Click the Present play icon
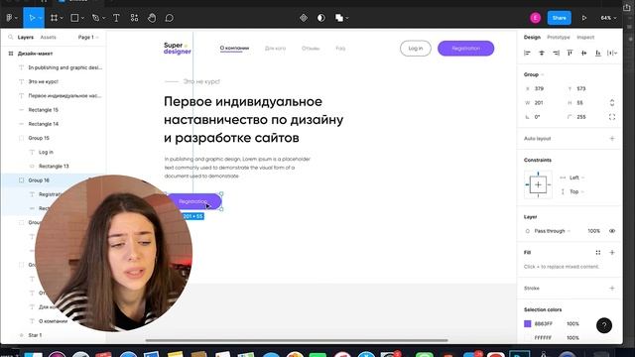 tap(584, 18)
